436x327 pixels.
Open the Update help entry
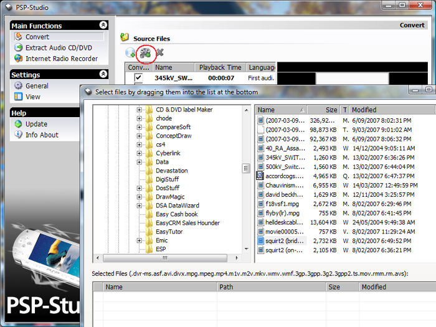pyautogui.click(x=36, y=124)
